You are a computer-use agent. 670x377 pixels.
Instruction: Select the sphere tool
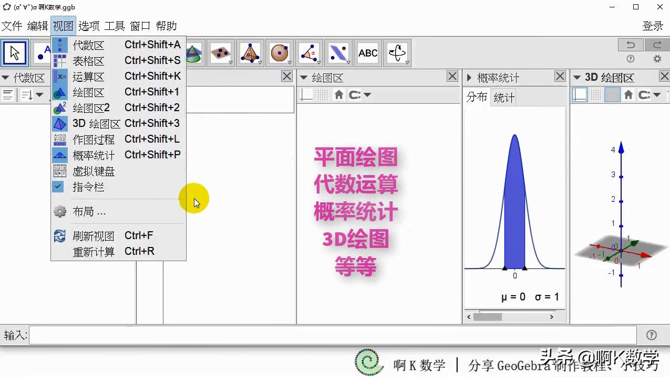279,52
